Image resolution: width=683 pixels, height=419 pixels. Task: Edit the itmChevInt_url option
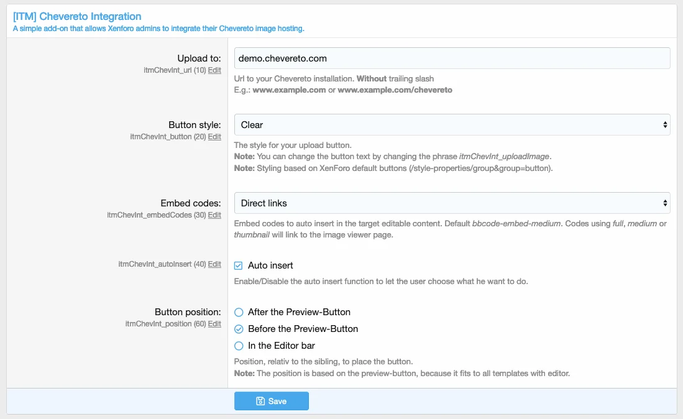pyautogui.click(x=214, y=70)
